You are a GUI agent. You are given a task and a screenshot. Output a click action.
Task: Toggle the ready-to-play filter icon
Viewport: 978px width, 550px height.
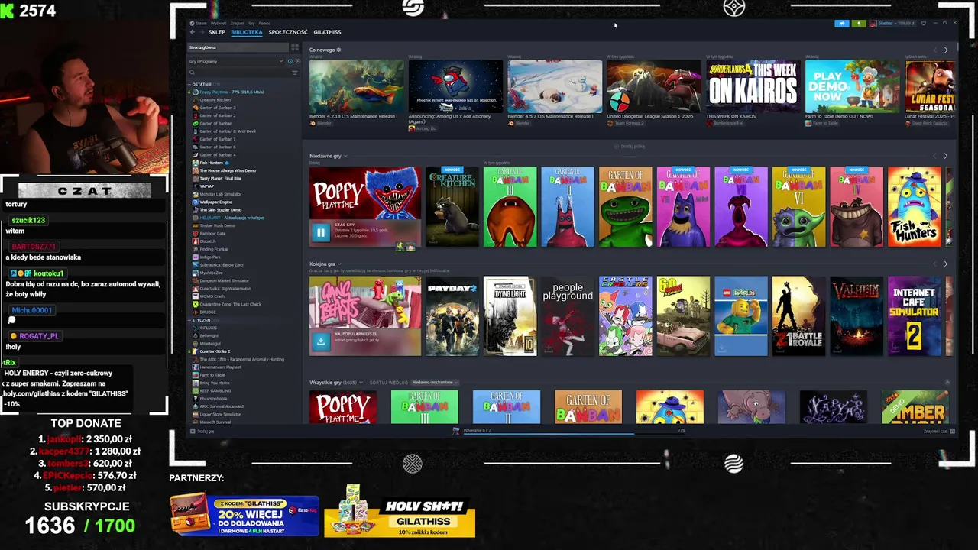(298, 61)
